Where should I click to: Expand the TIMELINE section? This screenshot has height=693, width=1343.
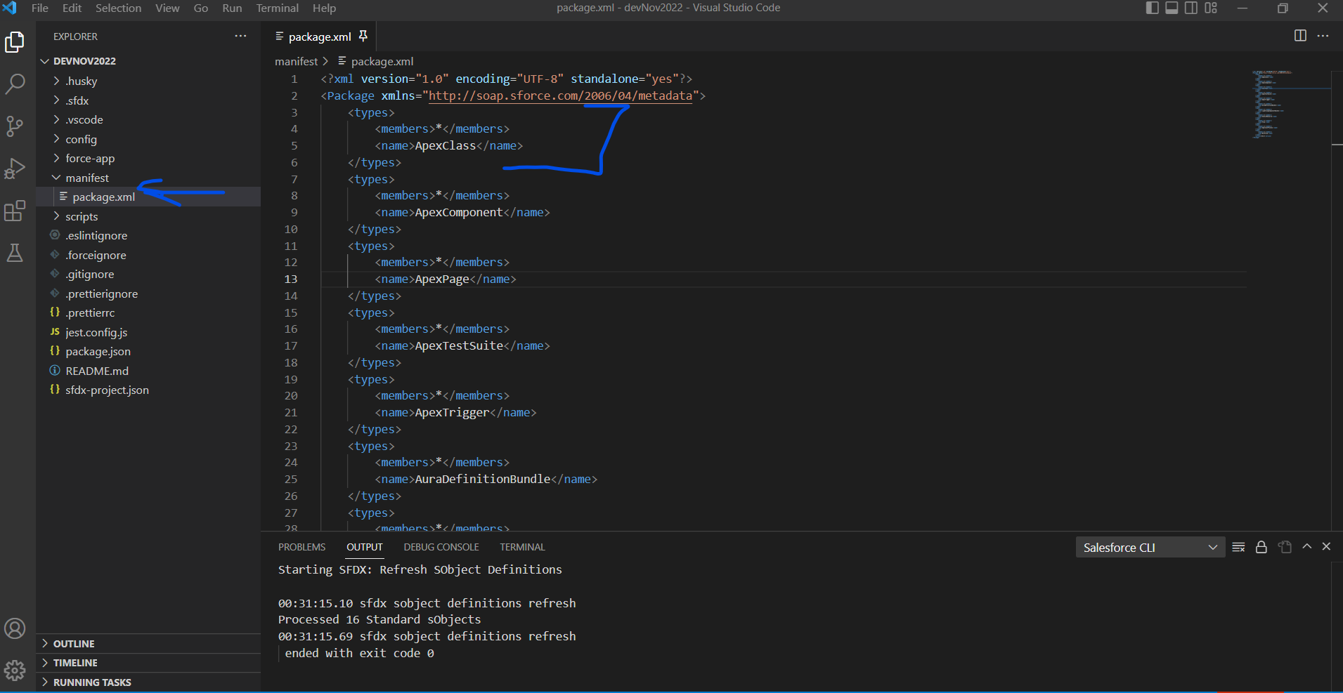pyautogui.click(x=148, y=663)
